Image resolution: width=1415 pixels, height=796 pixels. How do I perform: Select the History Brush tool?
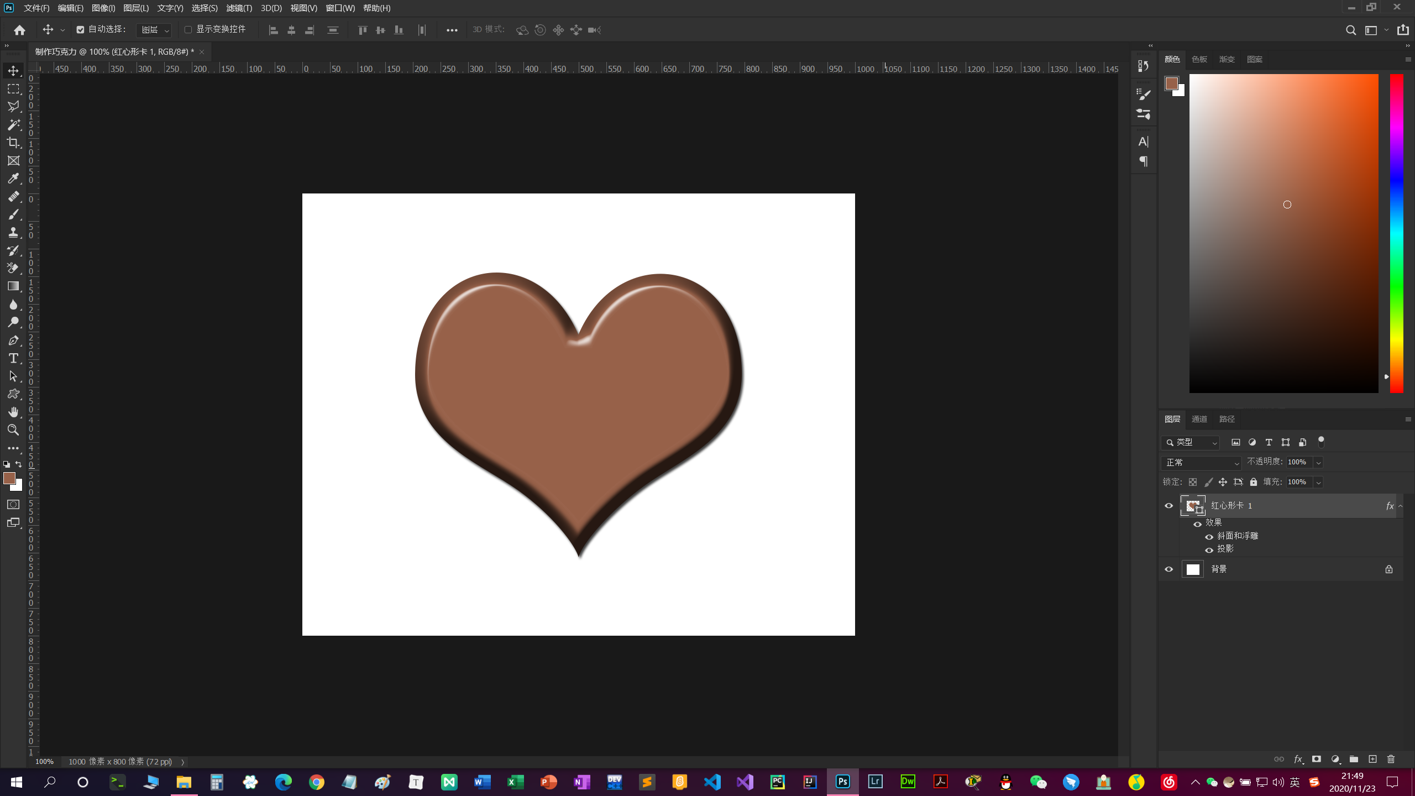click(13, 250)
